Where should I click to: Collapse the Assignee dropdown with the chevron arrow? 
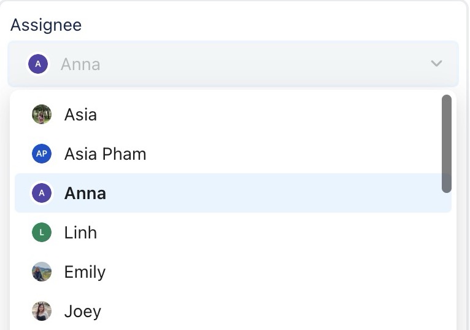pos(437,63)
